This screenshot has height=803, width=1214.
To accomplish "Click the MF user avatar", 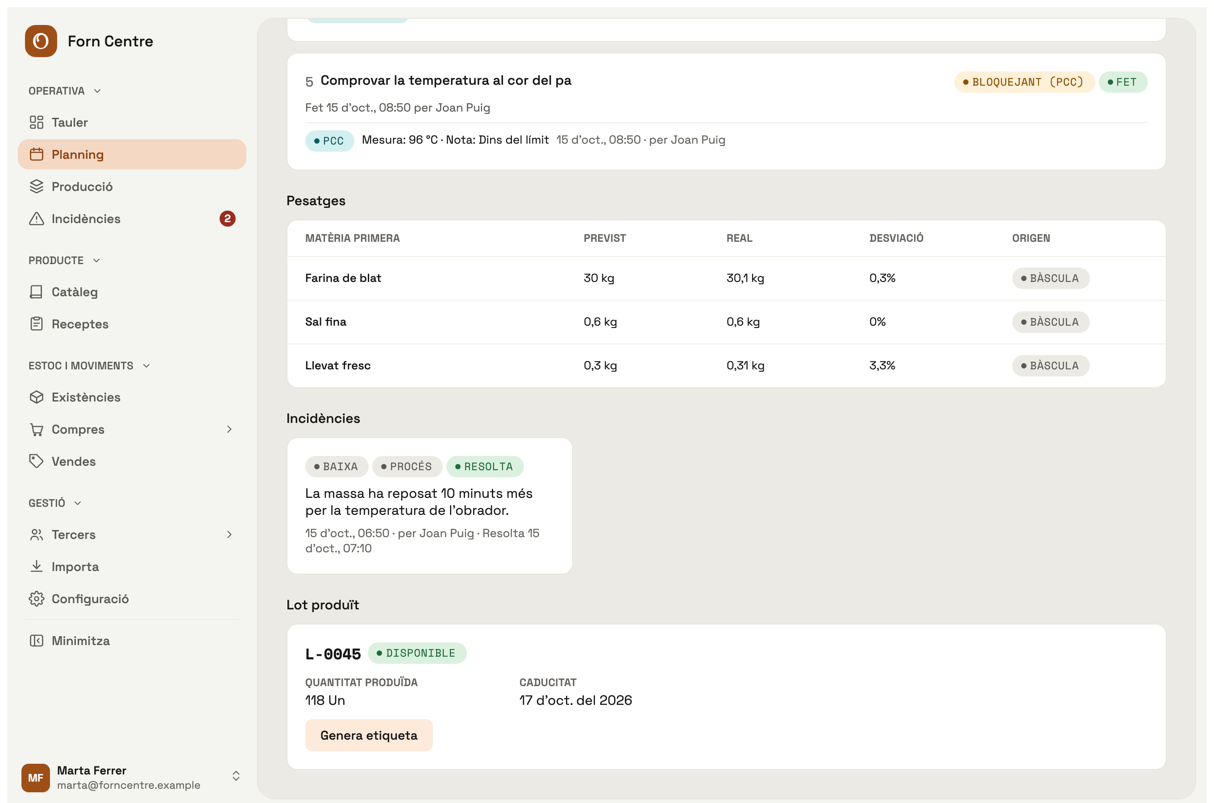I will tap(36, 778).
